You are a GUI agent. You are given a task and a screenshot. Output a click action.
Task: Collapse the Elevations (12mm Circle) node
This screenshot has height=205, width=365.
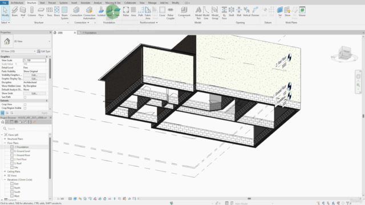[5, 180]
